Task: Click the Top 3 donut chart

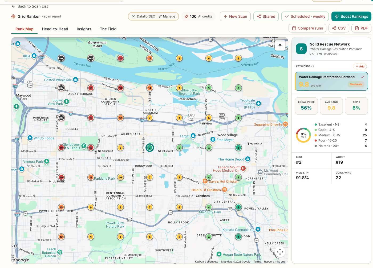Action: pyautogui.click(x=303, y=135)
